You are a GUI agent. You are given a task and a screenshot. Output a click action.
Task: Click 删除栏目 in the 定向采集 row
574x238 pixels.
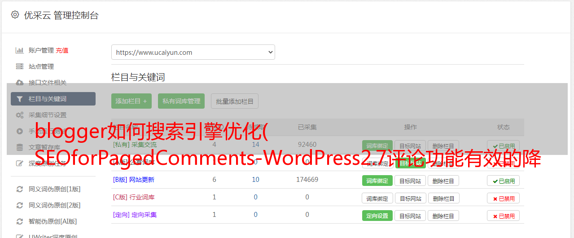click(443, 216)
